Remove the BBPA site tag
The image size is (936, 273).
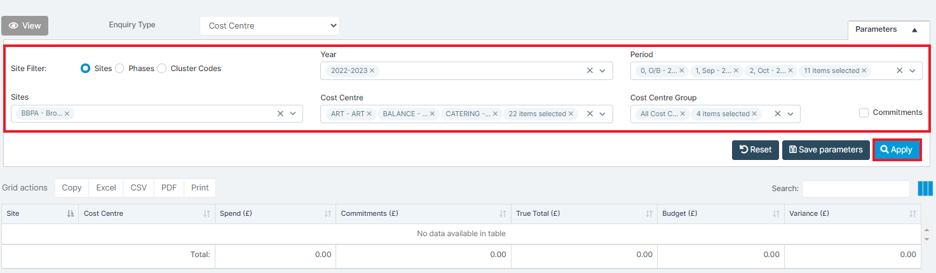tap(67, 114)
